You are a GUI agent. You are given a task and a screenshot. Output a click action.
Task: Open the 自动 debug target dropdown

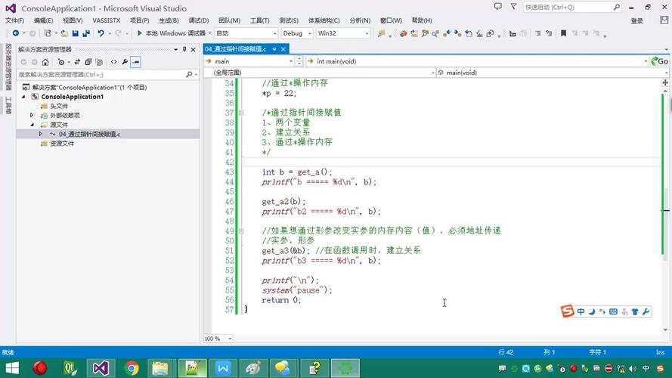(x=246, y=33)
